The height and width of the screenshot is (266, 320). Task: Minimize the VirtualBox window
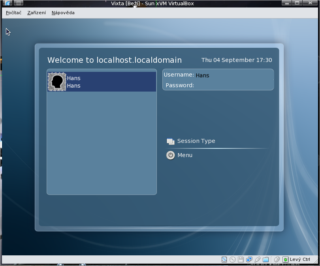pos(287,3)
